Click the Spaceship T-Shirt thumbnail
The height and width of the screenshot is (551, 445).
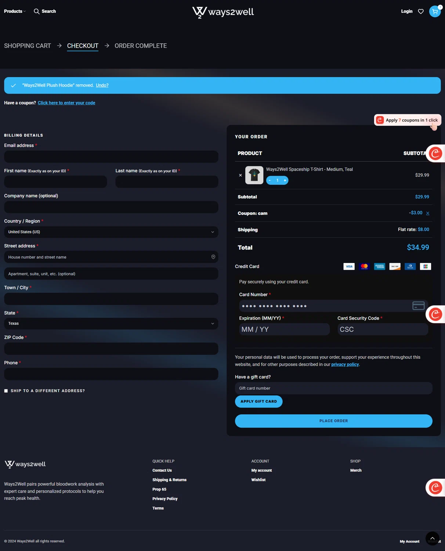254,175
